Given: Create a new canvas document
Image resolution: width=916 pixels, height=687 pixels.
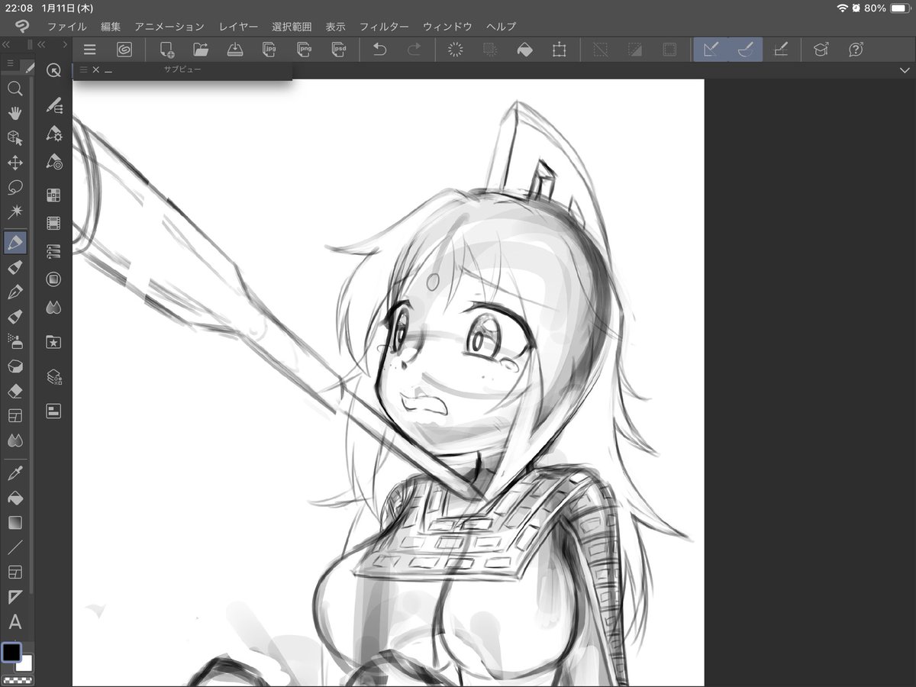Looking at the screenshot, I should pos(166,50).
